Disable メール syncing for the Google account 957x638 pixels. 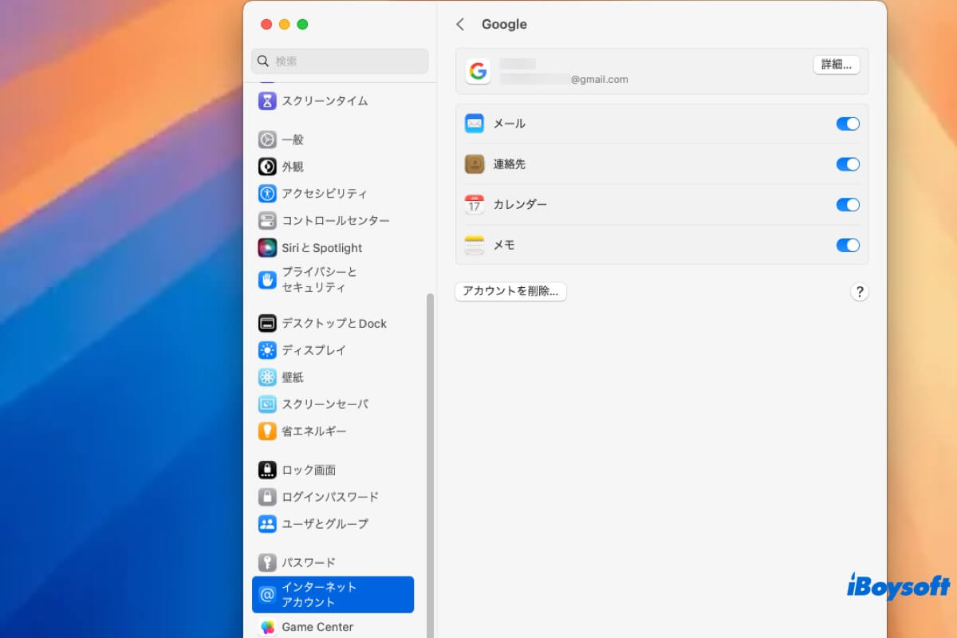coord(848,124)
